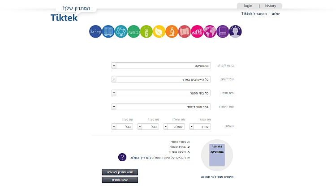Follow the התחבר ל Tiktek link
This screenshot has width=336, height=189.
pos(254,13)
